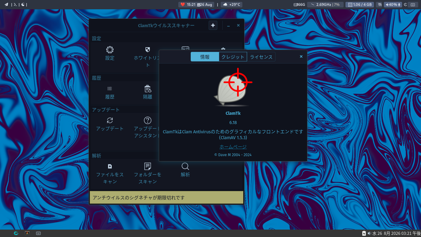Open the power menu icon
Viewport: 421px width, 237px height.
point(406,4)
